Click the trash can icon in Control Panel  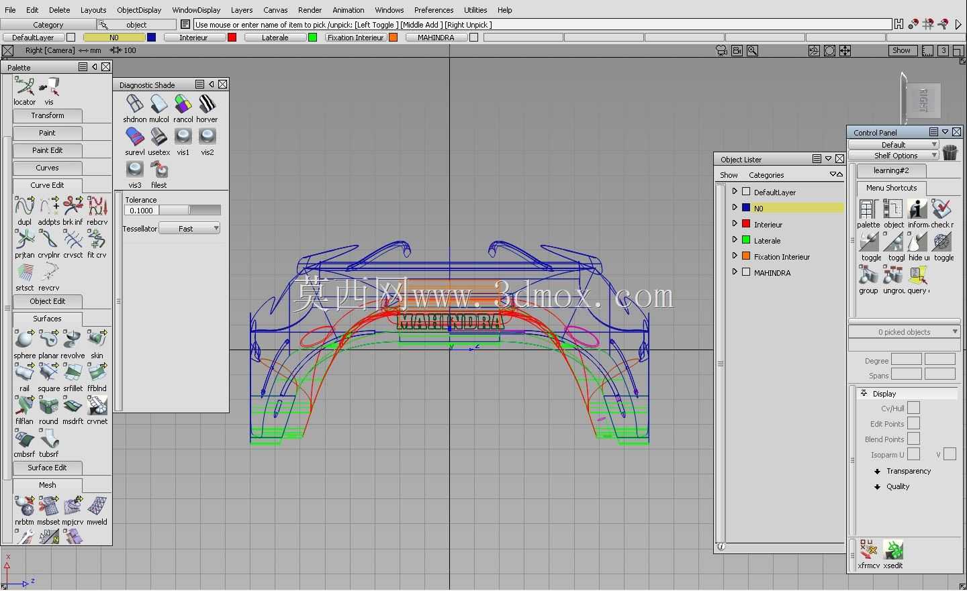click(x=950, y=152)
